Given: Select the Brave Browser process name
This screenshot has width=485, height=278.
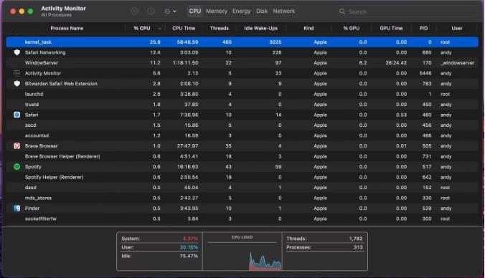Looking at the screenshot, I should click(42, 145).
